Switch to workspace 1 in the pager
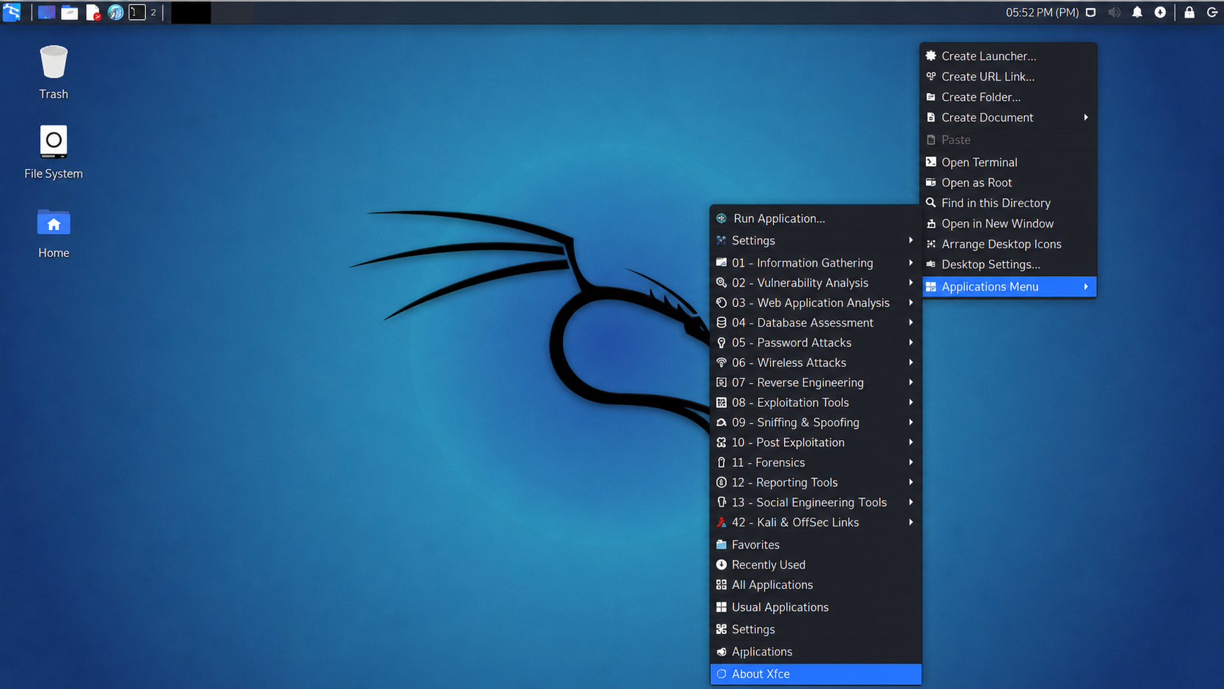Screen dimensions: 1224x689 pos(137,12)
